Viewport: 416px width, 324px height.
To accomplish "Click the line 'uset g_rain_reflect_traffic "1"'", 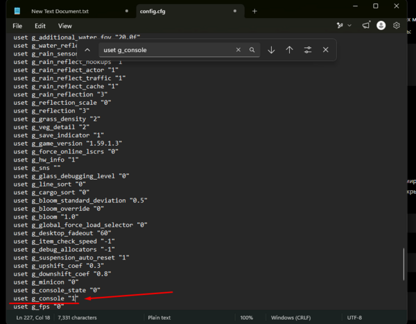I will [x=69, y=78].
